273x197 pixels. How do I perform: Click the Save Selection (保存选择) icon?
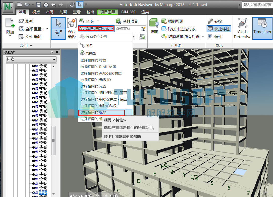[x=72, y=24]
